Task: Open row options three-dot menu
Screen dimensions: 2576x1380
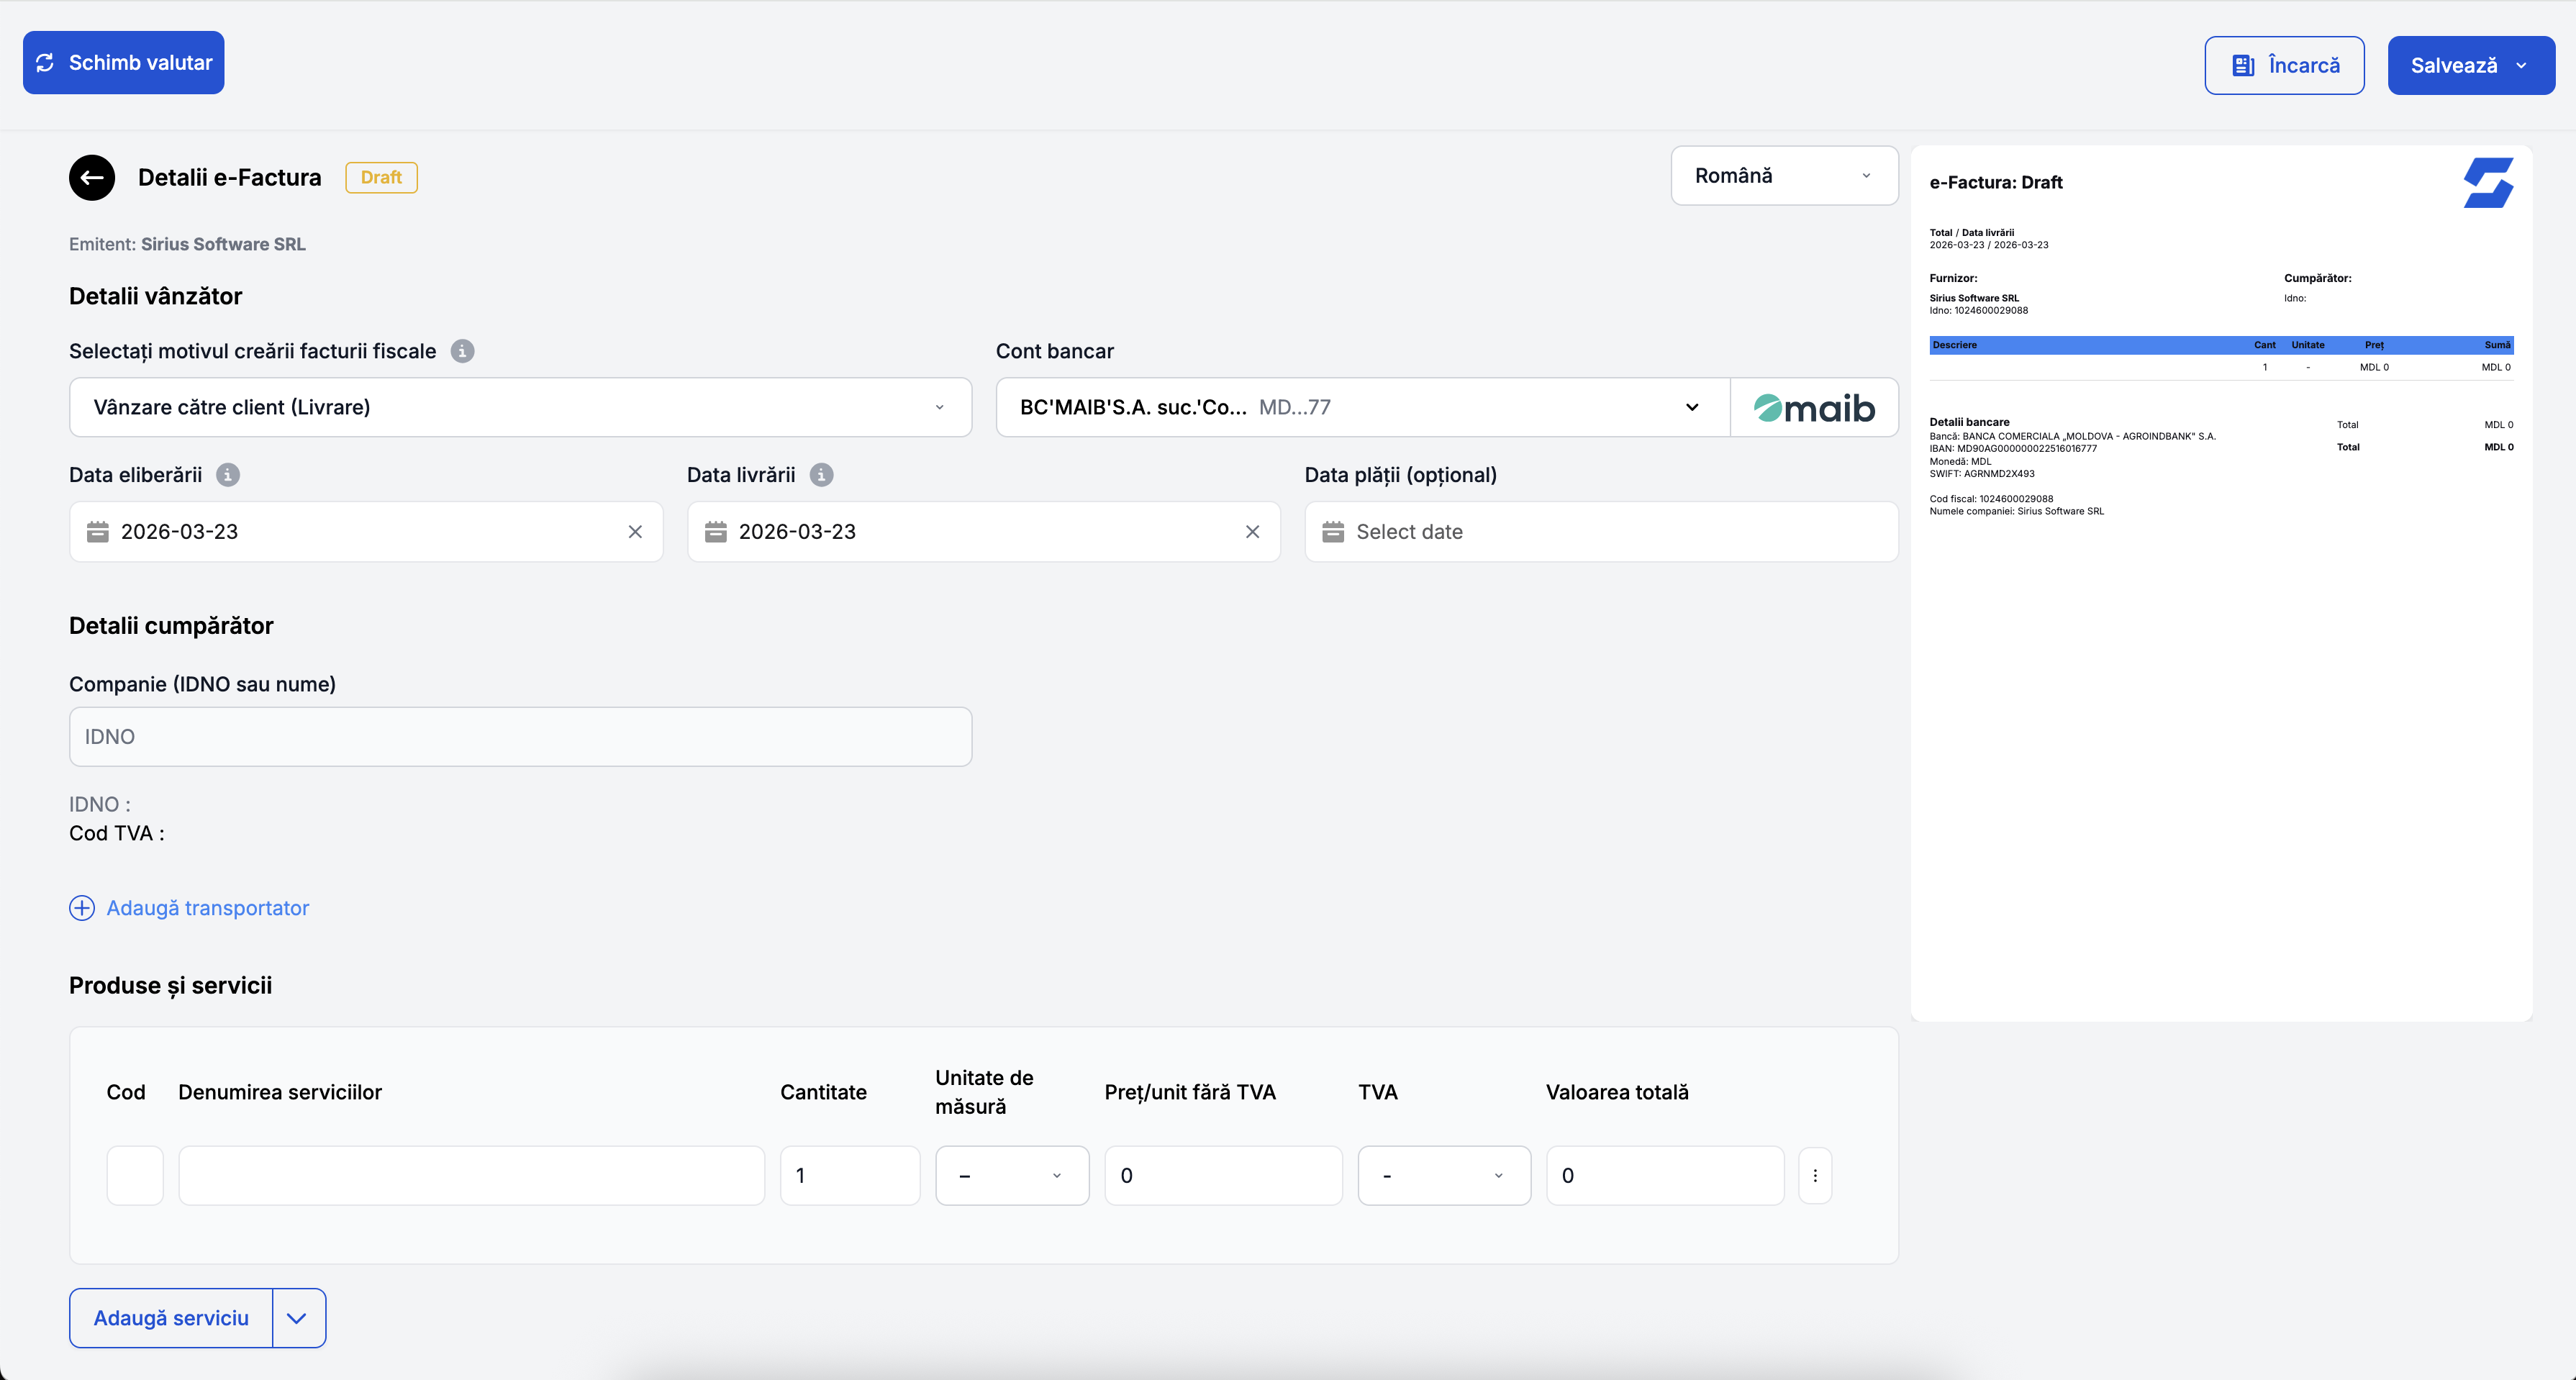Action: pyautogui.click(x=1815, y=1176)
